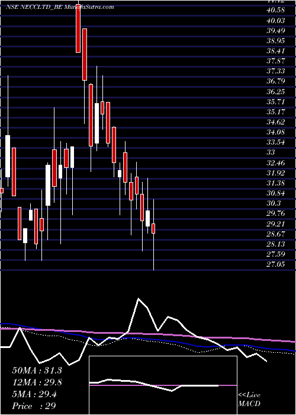Select the 40.03 price level label
The height and width of the screenshot is (415, 296).
coord(276,21)
